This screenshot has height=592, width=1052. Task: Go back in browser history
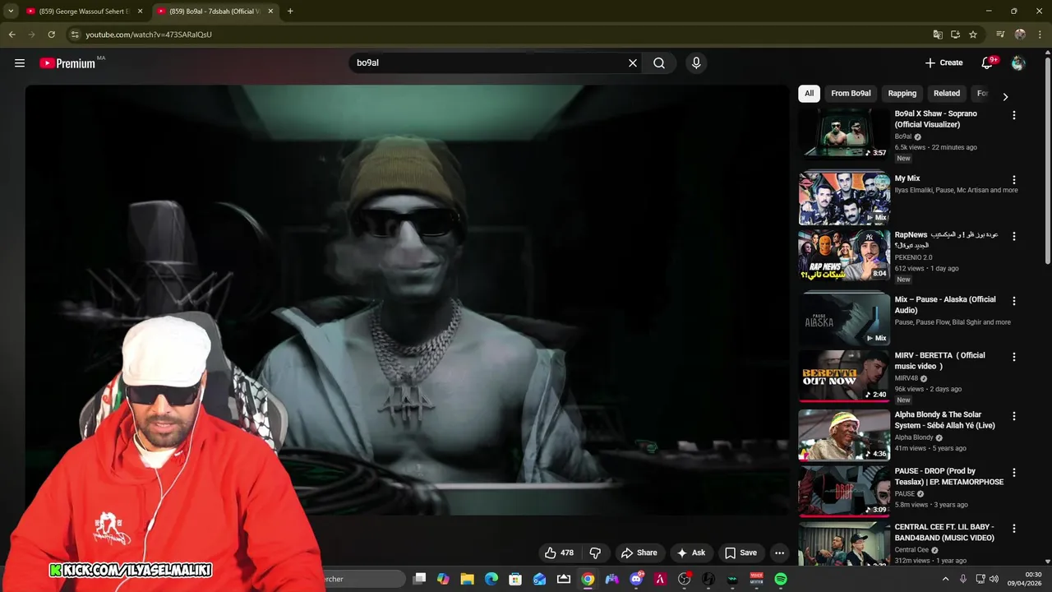click(12, 35)
